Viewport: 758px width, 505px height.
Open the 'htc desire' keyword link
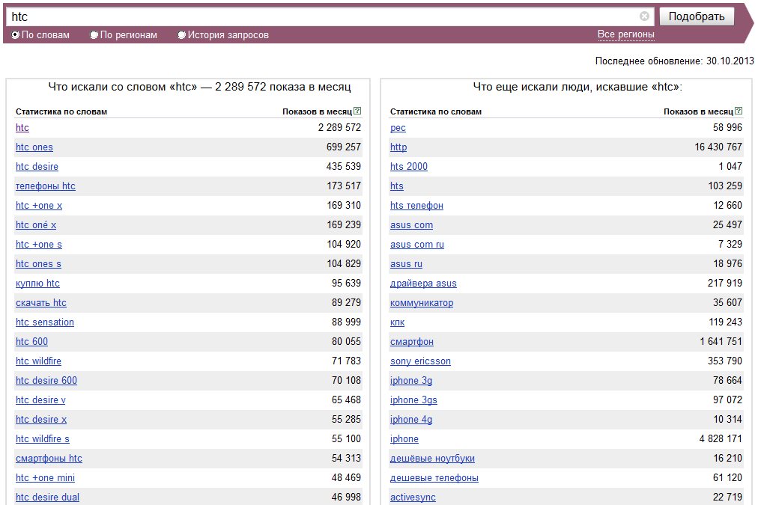click(37, 167)
